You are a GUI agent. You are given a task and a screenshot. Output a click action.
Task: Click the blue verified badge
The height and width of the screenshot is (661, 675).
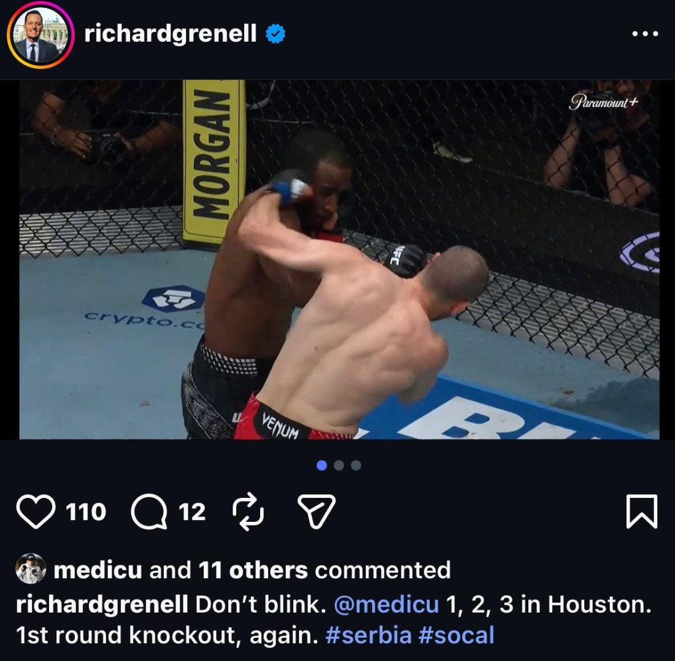(276, 34)
